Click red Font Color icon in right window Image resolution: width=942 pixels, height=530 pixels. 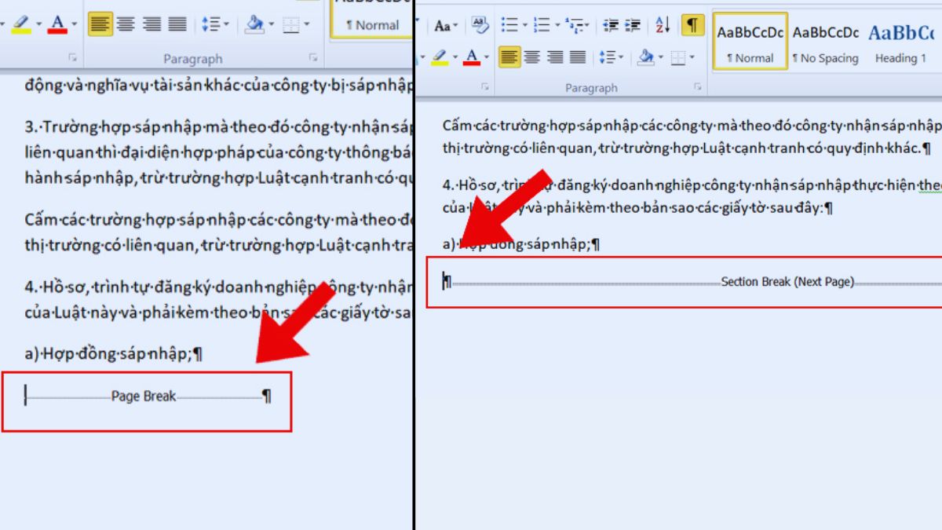tap(471, 56)
